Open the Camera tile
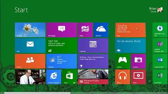The image size is (168, 94). coord(138,61)
